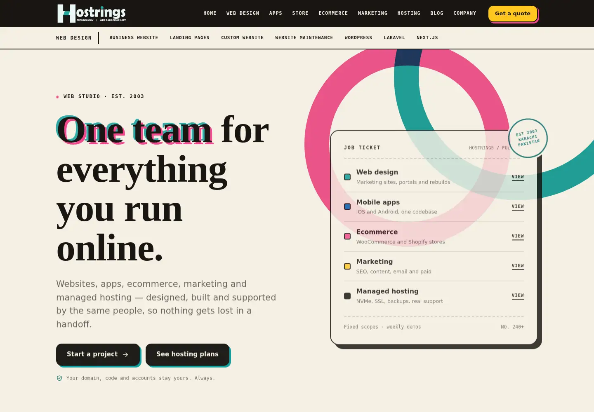
Task: Click the WEB DESIGN sub-navigation section label
Action: point(74,38)
